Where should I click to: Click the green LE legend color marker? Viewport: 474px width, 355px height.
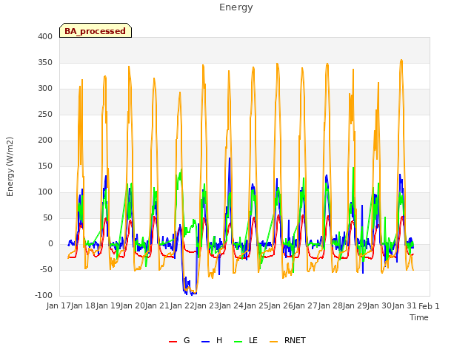(x=238, y=342)
